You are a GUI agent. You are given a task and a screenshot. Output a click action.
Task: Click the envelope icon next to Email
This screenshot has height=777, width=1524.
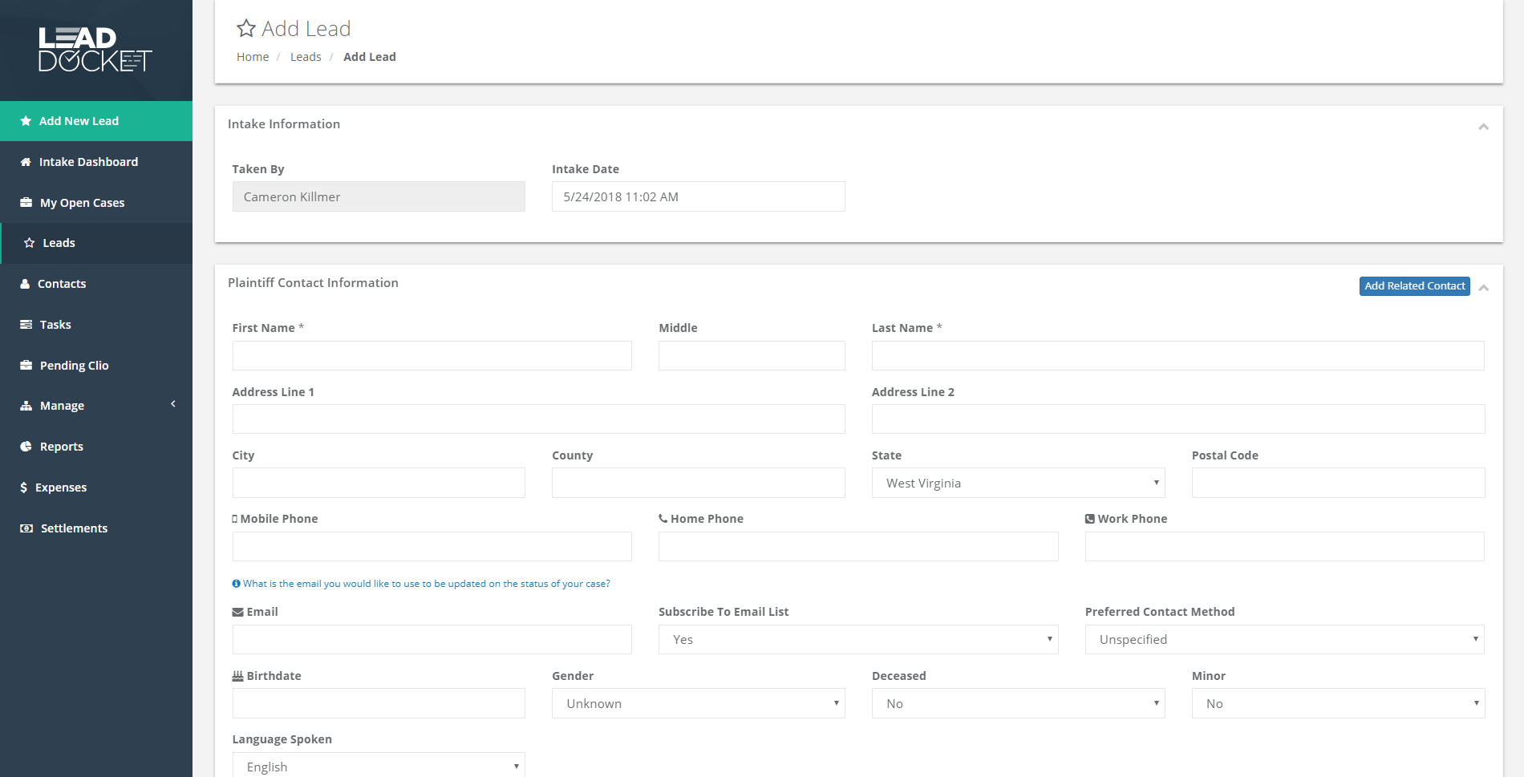tap(237, 611)
